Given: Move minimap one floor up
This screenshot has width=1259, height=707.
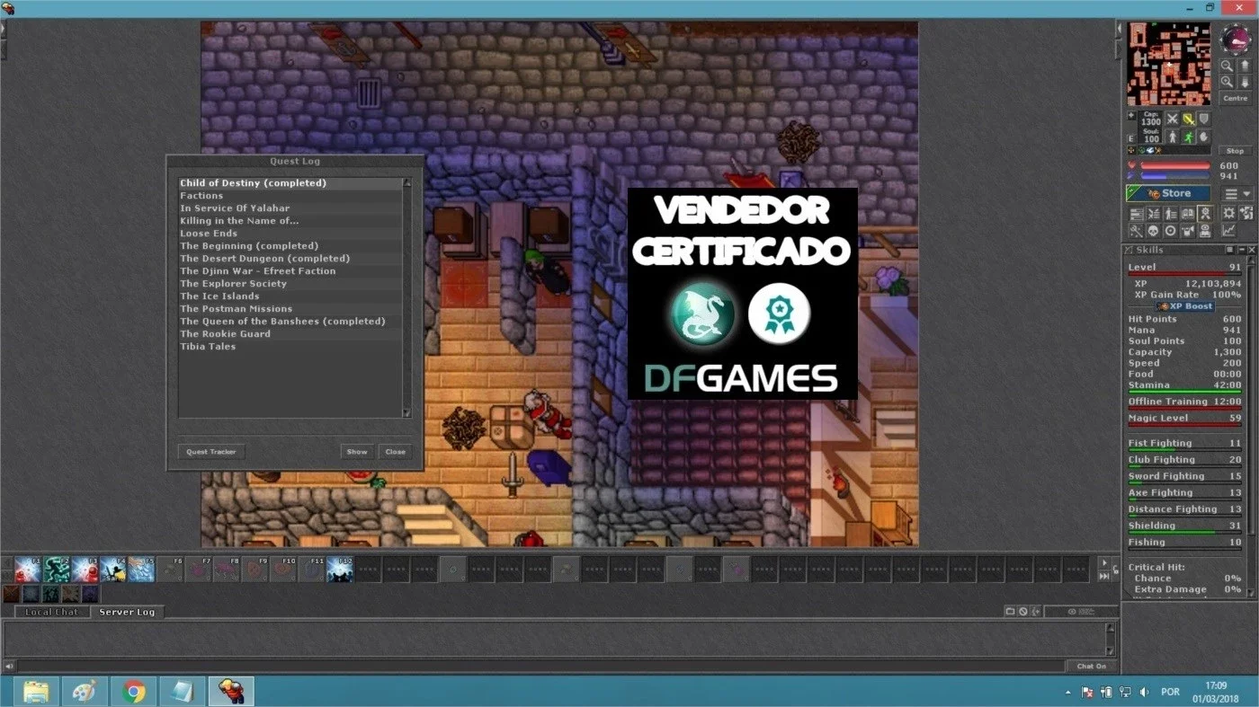Looking at the screenshot, I should (x=1246, y=66).
